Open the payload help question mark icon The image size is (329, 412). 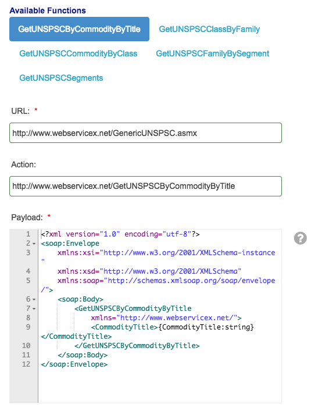[x=300, y=238]
